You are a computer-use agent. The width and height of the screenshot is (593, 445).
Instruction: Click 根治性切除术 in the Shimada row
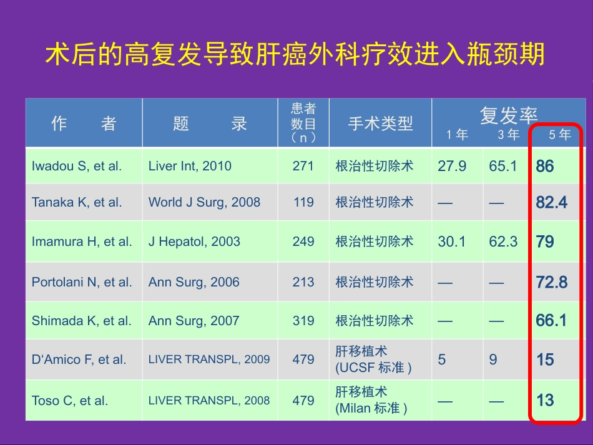coord(375,321)
